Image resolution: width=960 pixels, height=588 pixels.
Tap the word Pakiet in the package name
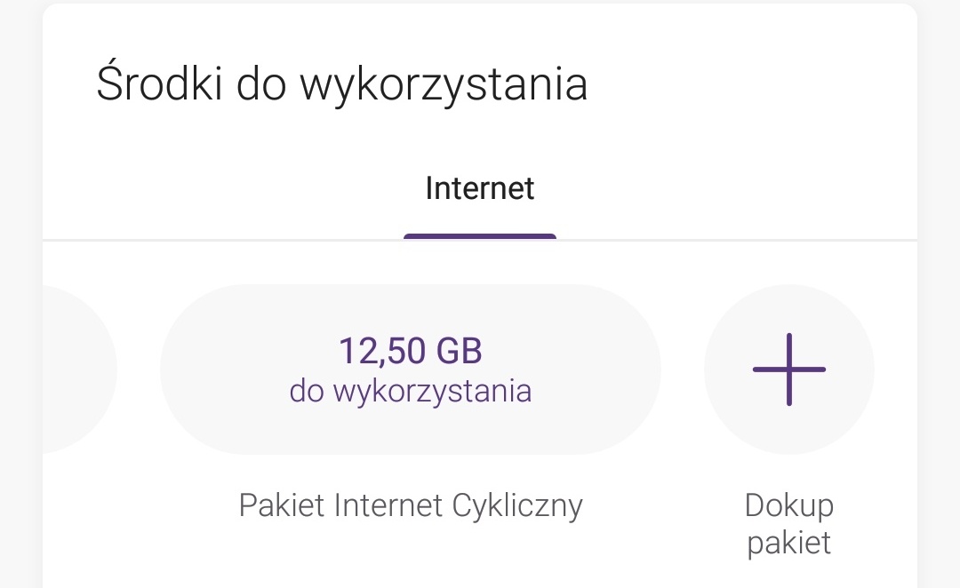pyautogui.click(x=282, y=505)
